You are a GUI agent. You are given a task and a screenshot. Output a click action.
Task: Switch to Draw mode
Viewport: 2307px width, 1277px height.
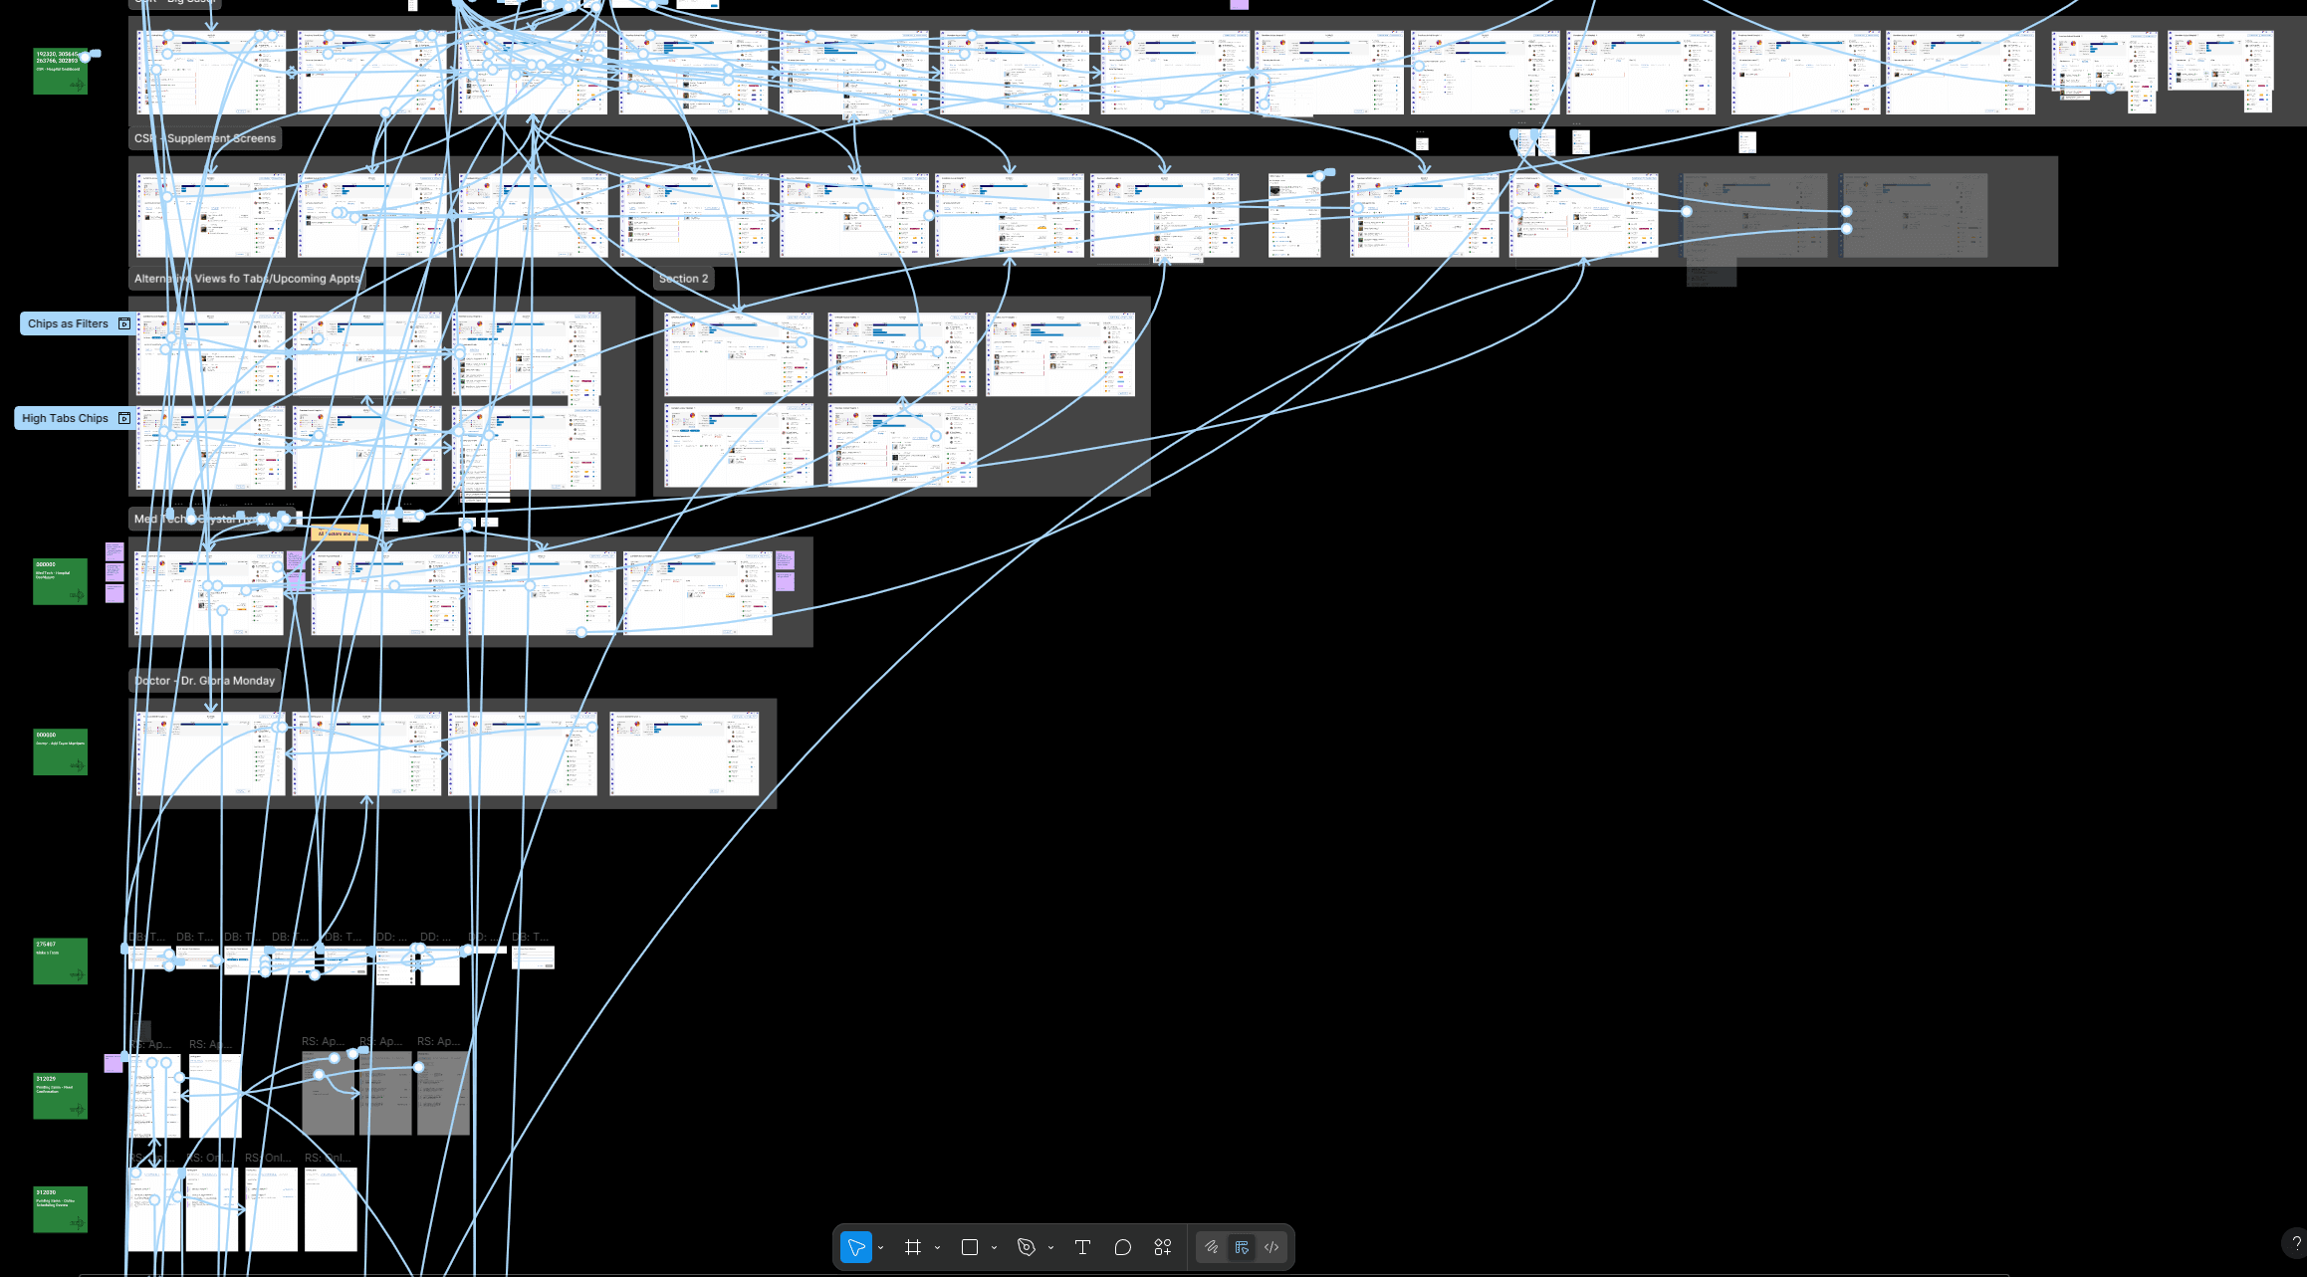pos(1212,1247)
